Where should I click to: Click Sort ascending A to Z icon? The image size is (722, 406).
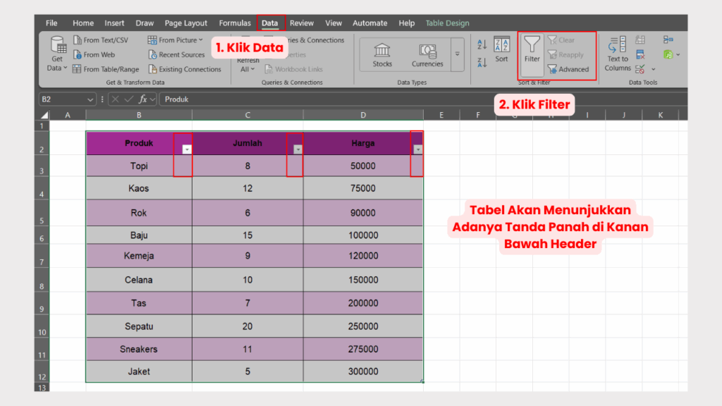[482, 42]
